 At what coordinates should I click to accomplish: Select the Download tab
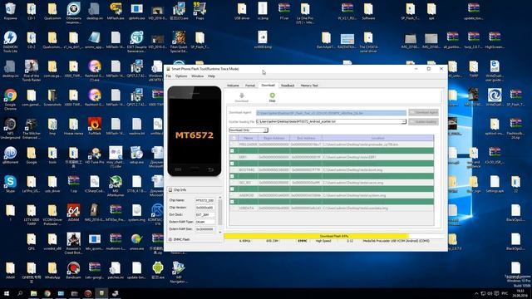268,85
